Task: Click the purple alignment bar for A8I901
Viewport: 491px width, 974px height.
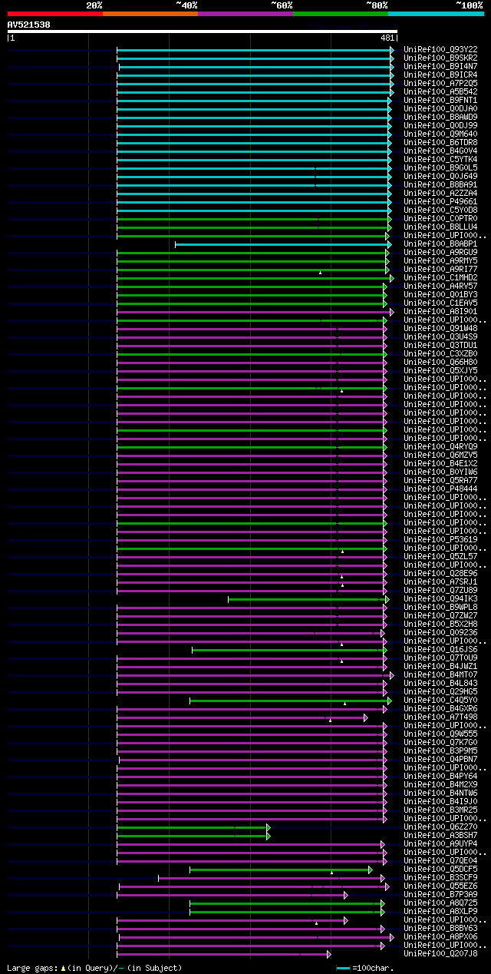Action: pos(255,312)
